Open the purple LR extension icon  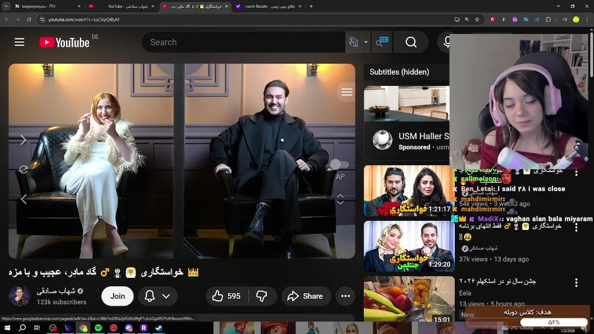point(515,19)
